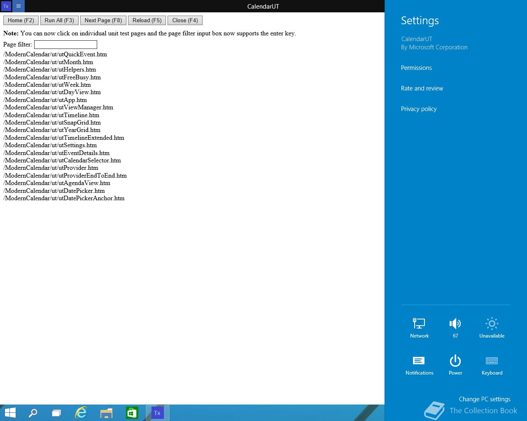Open utEventDetails.htm test page
The image size is (527, 421).
click(x=56, y=153)
